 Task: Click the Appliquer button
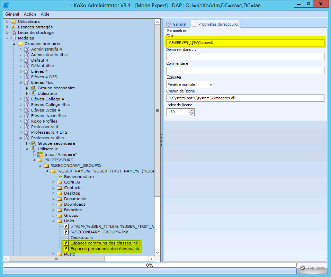pyautogui.click(x=312, y=268)
